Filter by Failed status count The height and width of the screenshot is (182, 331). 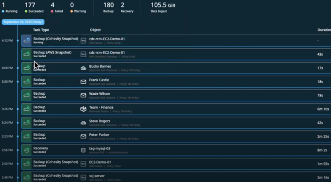[57, 8]
